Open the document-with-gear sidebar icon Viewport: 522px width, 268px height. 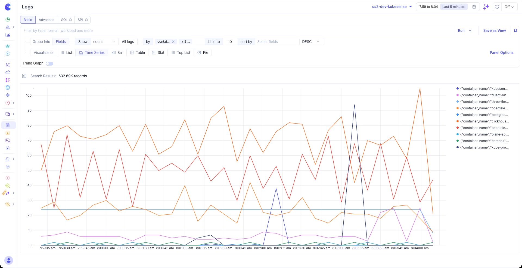pos(8,148)
